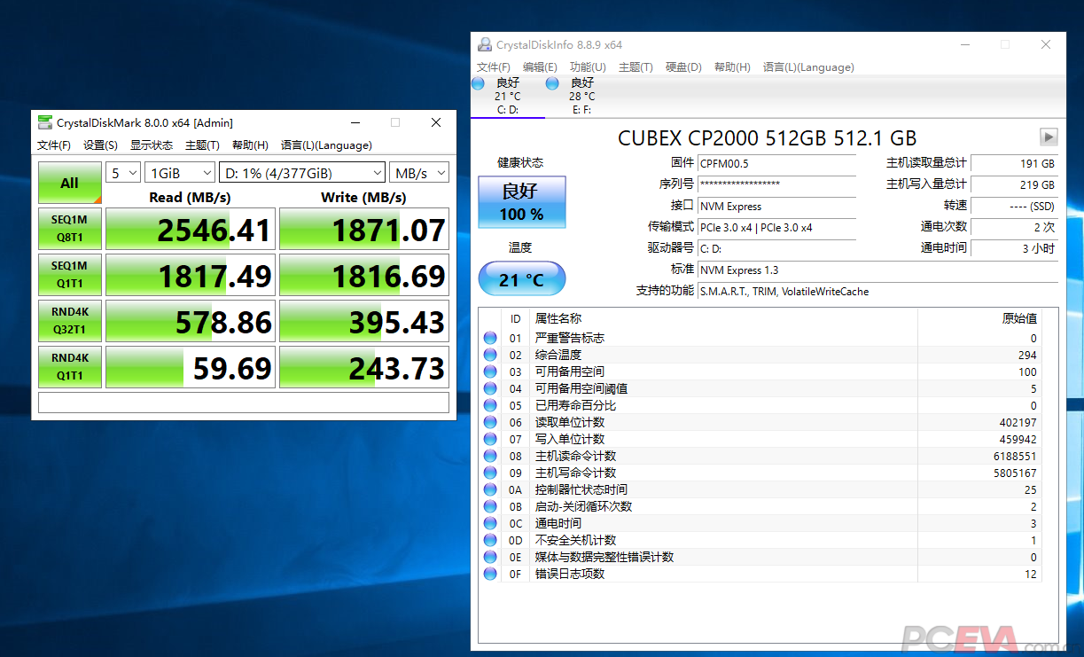The image size is (1084, 657).
Task: Open 编辑(E) menu in CrystalDiskInfo
Action: (x=540, y=67)
